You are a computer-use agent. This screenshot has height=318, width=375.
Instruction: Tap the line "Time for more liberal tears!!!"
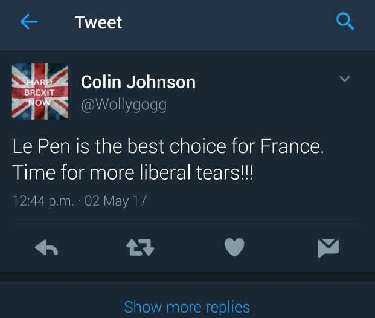[x=132, y=172]
